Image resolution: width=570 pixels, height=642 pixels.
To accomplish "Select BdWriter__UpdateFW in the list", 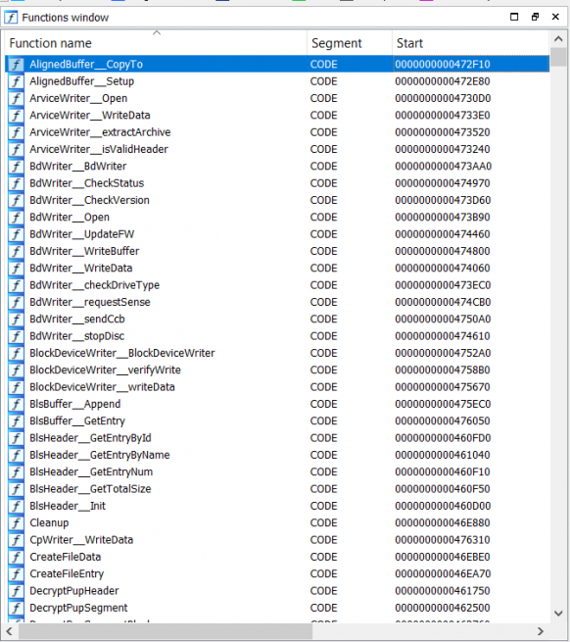I will click(277, 234).
